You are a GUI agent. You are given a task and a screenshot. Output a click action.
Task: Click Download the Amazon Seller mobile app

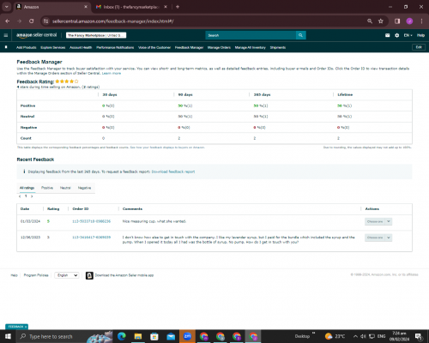coord(124,275)
